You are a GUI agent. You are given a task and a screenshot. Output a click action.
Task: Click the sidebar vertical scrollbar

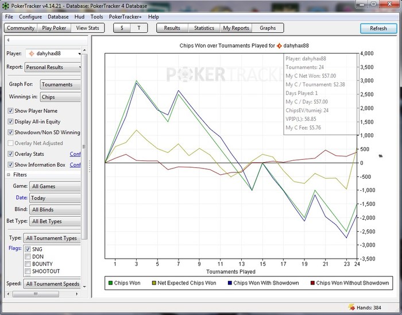coord(84,147)
